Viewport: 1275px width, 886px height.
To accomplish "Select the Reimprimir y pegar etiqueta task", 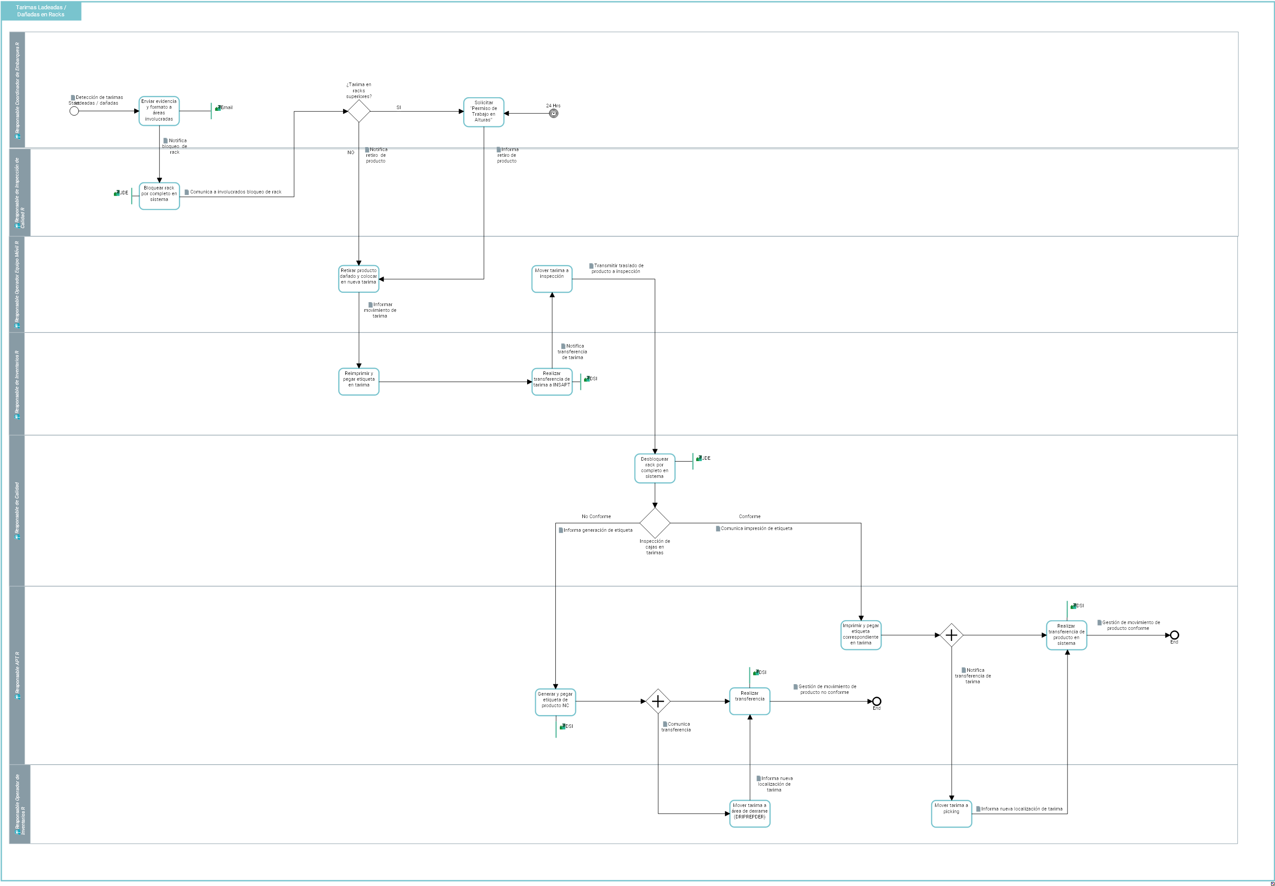I will 359,382.
